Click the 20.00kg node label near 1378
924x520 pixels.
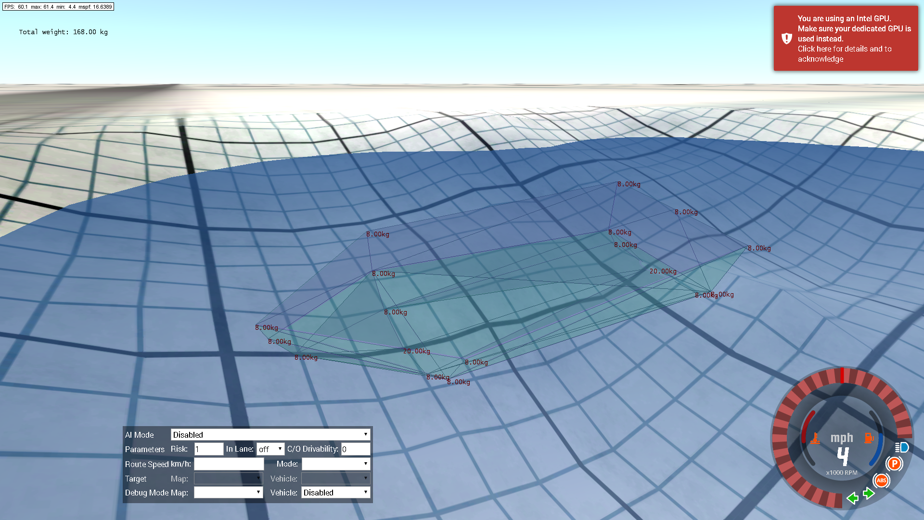coord(663,271)
